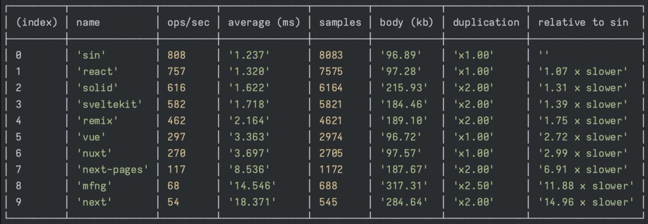Click samples value 688
Viewport: 648px width, 224px height.
(x=328, y=185)
